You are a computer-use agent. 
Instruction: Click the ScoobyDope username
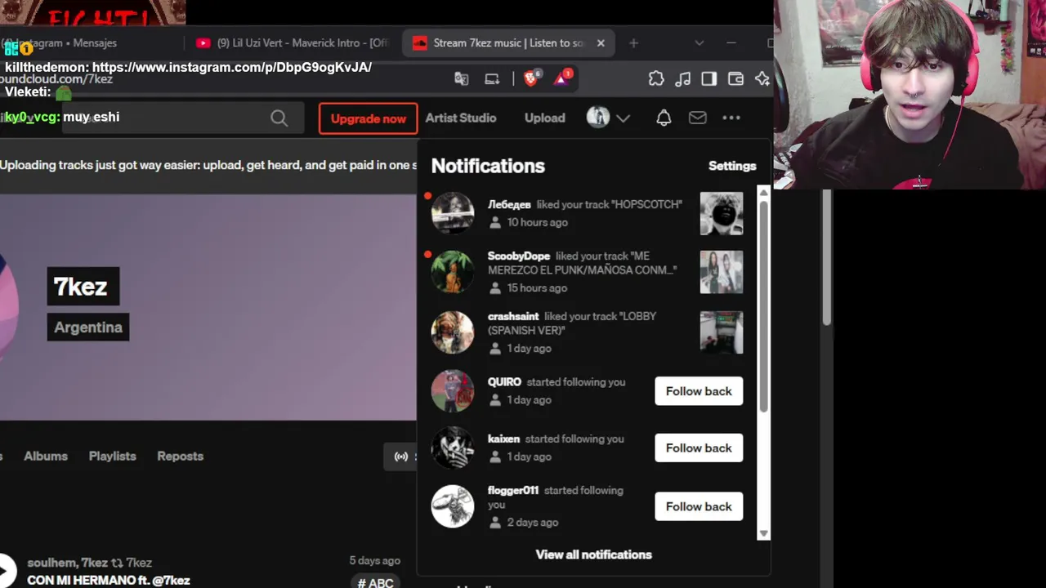(x=519, y=256)
